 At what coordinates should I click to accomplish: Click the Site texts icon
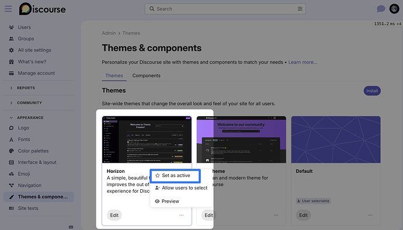point(11,208)
